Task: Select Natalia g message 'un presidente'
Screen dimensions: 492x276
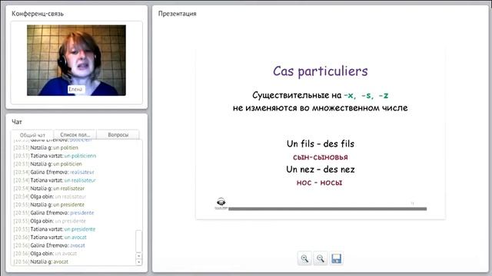Action: click(x=49, y=205)
